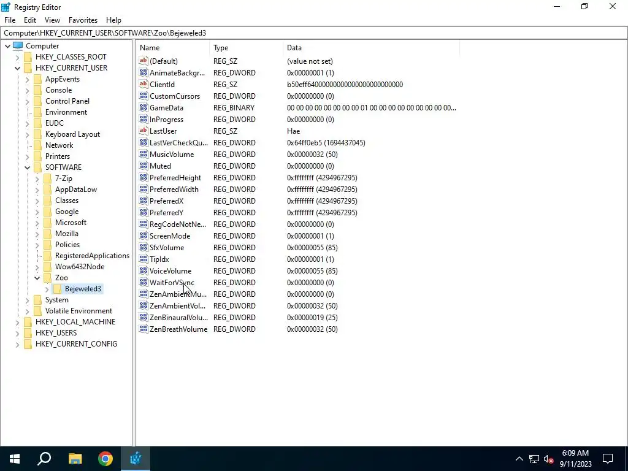The image size is (628, 471).
Task: Click the ZenBreathVolume DWORD icon
Action: (144, 329)
